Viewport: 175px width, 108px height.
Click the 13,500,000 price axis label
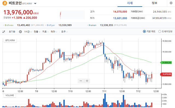167,84
